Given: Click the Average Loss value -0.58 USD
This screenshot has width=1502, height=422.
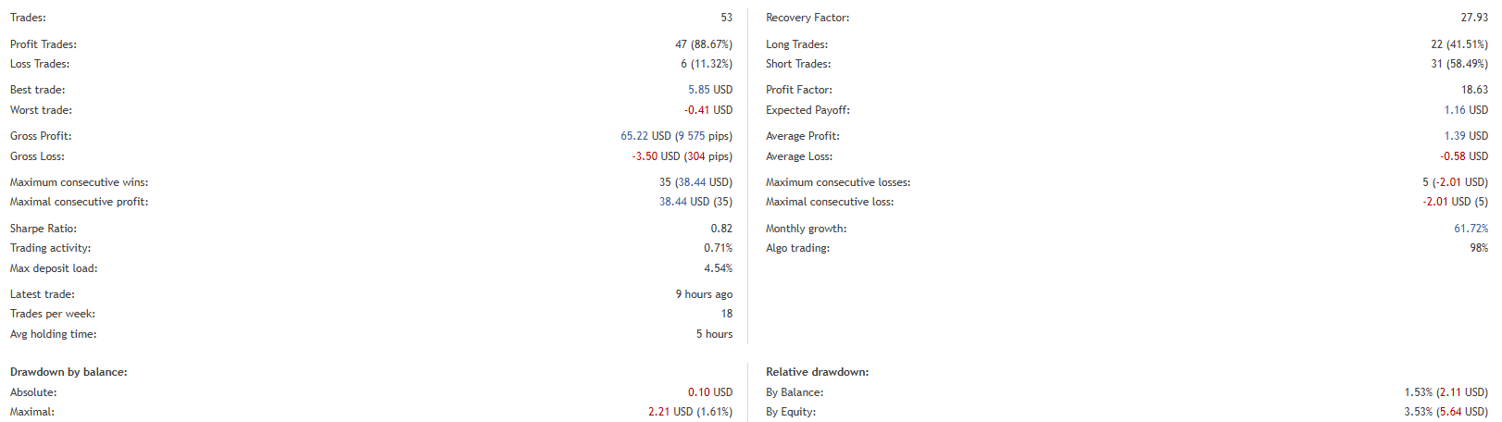Looking at the screenshot, I should click(x=1464, y=156).
